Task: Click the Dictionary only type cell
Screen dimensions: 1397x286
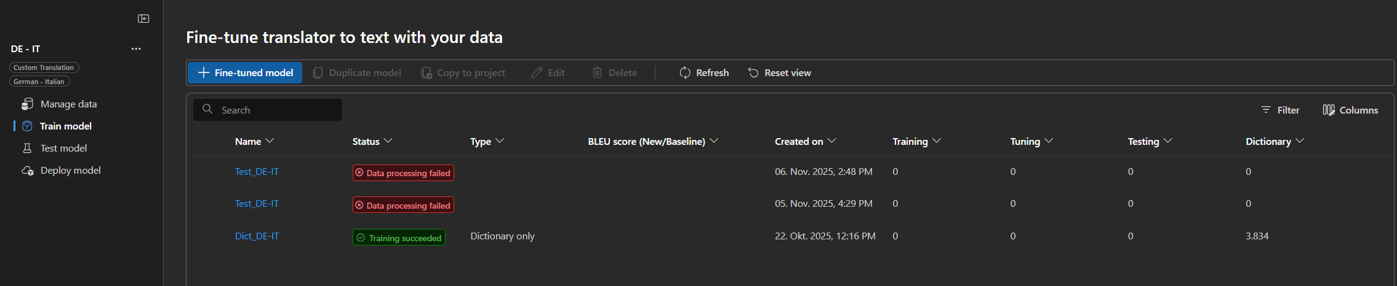Action: click(x=502, y=236)
